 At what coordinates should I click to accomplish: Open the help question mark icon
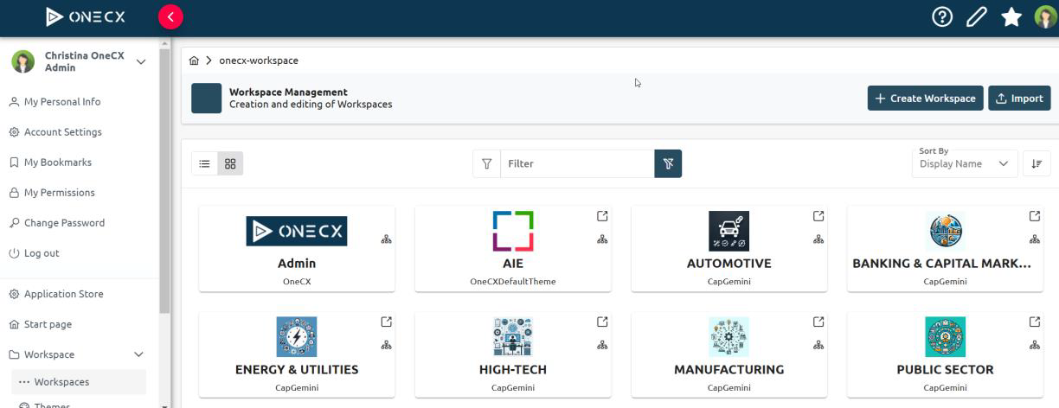tap(942, 16)
